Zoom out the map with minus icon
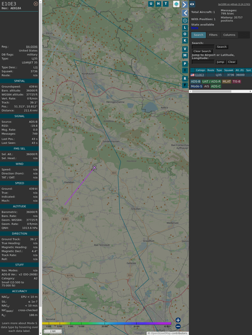This screenshot has width=252, height=335. [178, 327]
